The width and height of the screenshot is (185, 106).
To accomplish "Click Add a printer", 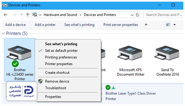I will pyautogui.click(x=45, y=25).
